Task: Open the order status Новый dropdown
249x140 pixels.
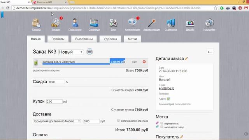Action: 71,52
